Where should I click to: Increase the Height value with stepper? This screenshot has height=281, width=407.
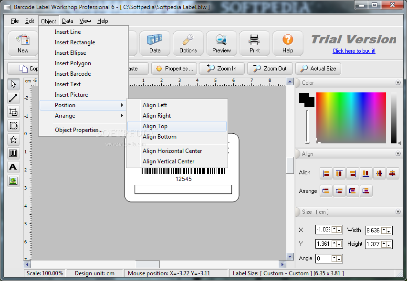(384, 244)
